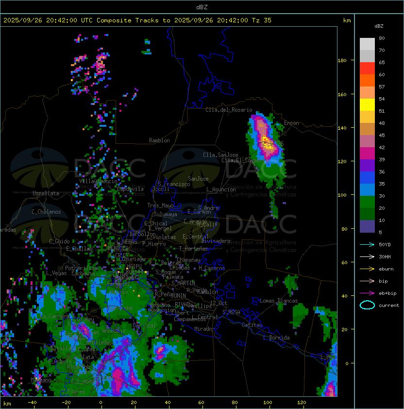Click the cyan 50YD arrow in the legend

(367, 244)
